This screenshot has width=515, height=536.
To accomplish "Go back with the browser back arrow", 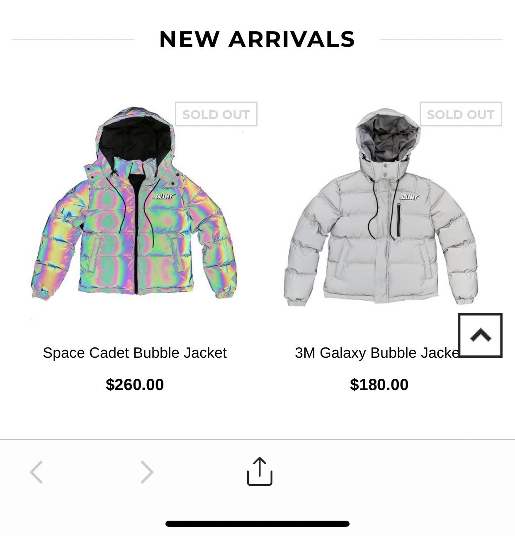I will click(x=36, y=472).
